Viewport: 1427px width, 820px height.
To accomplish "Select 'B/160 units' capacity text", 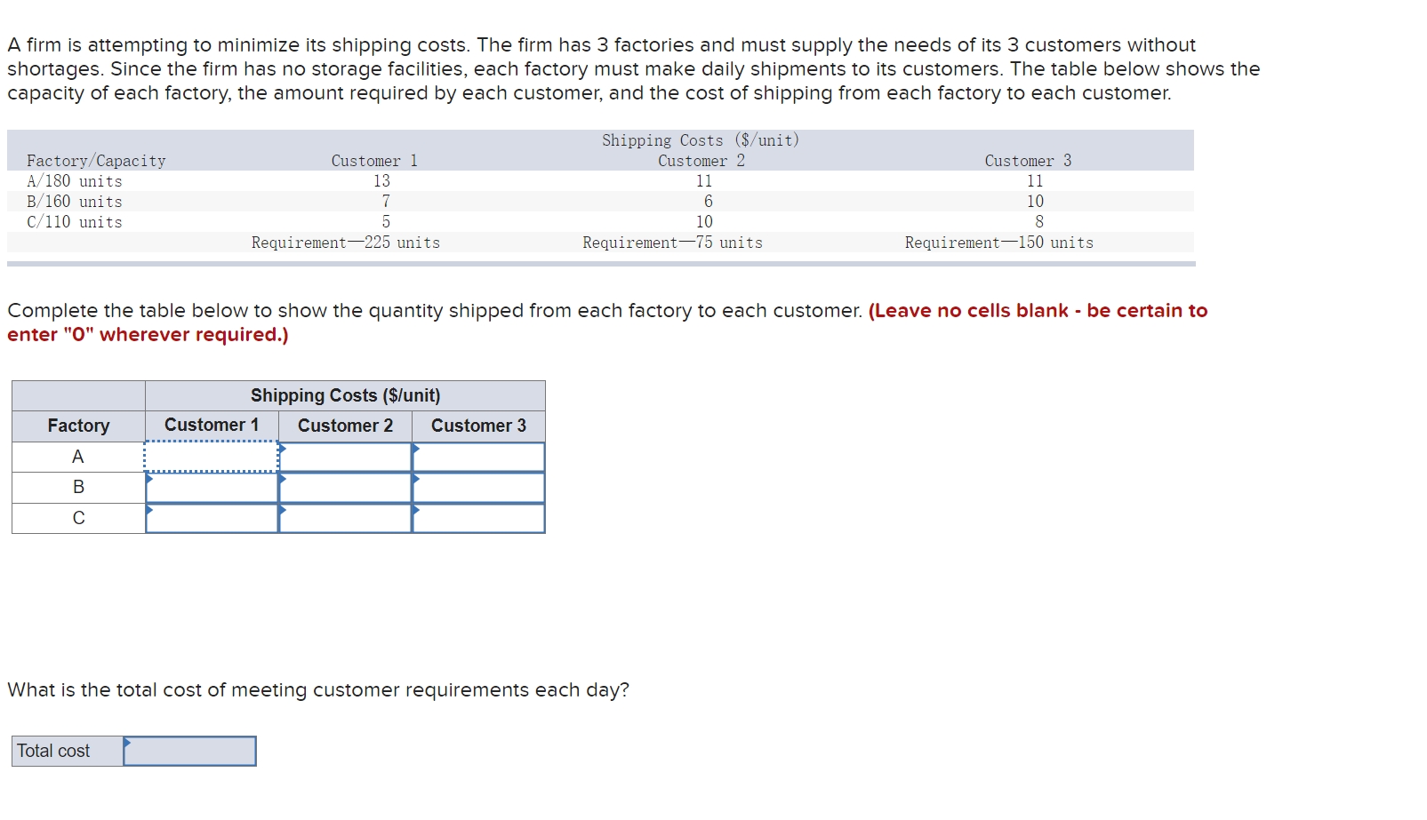I will [75, 202].
